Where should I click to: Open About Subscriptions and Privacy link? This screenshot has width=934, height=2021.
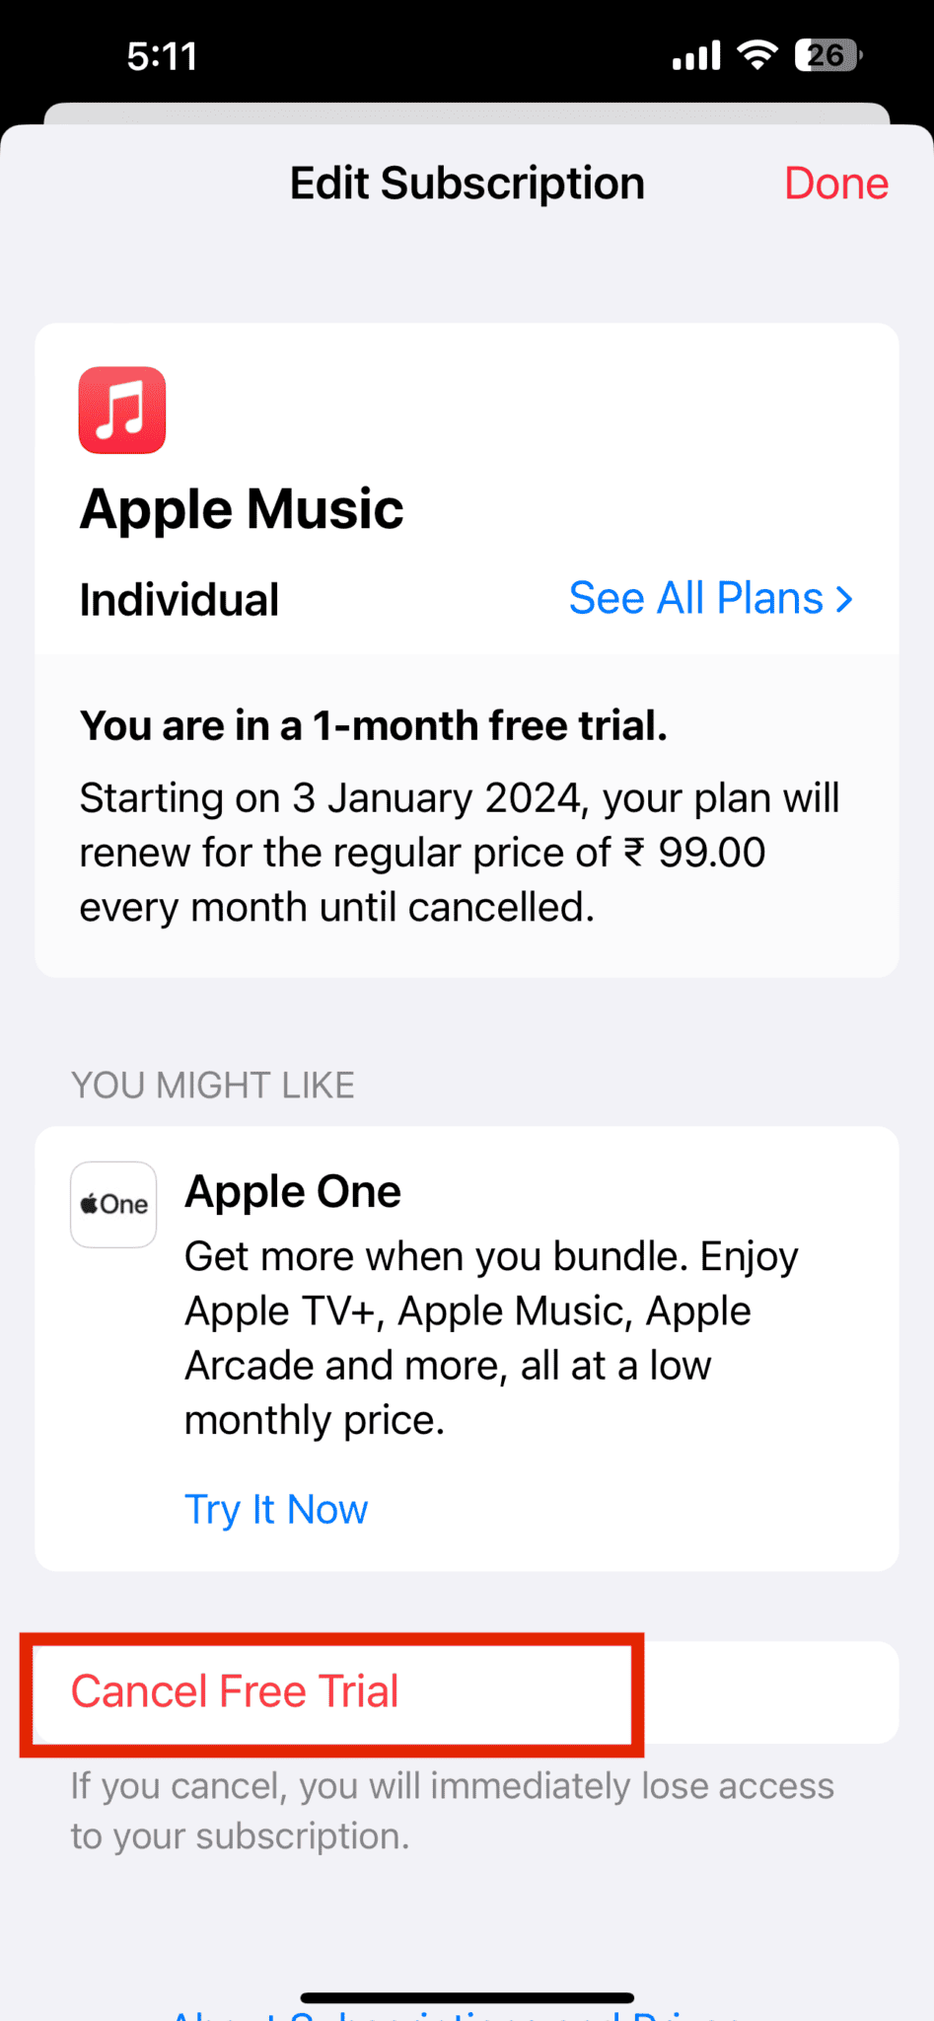click(466, 2013)
